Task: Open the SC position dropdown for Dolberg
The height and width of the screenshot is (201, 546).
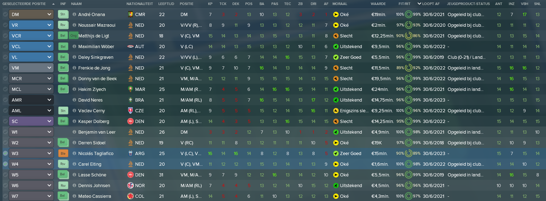Action: [31, 122]
